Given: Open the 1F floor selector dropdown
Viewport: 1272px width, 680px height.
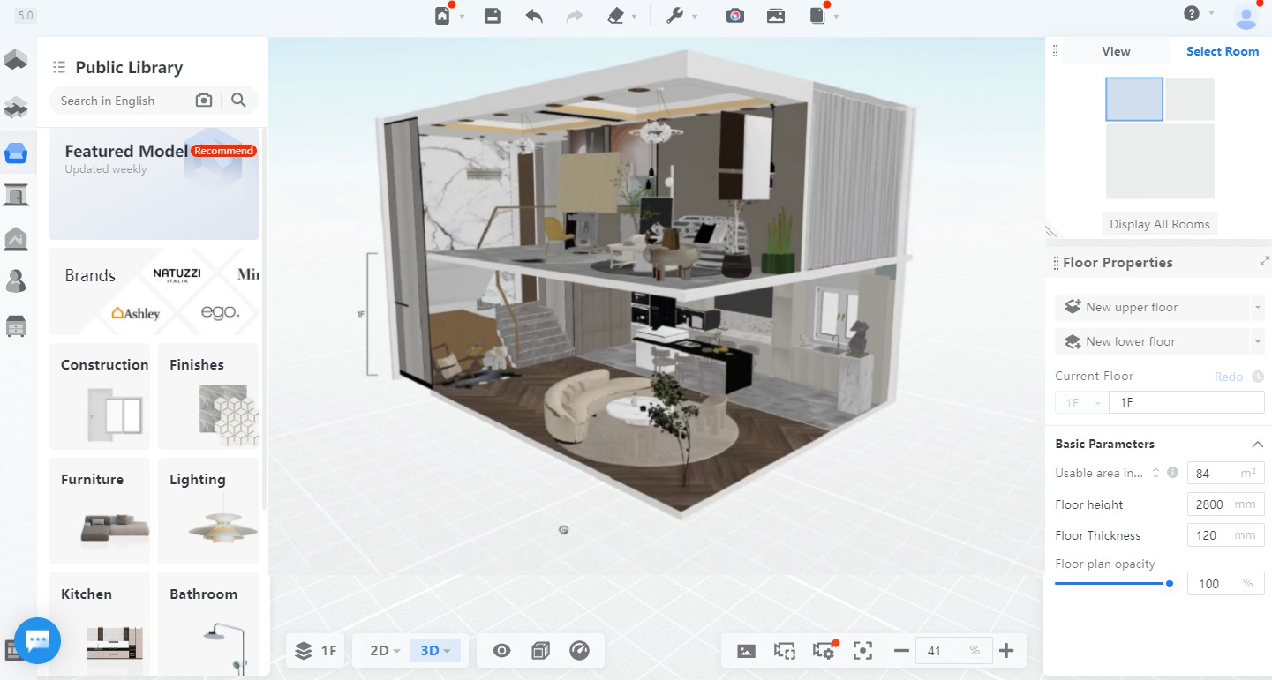Looking at the screenshot, I should 1080,403.
